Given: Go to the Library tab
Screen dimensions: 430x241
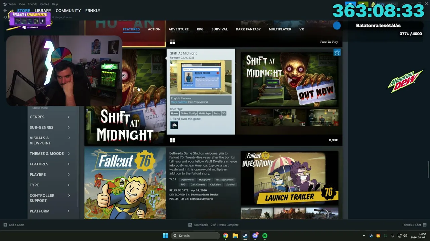Looking at the screenshot, I should [x=43, y=11].
